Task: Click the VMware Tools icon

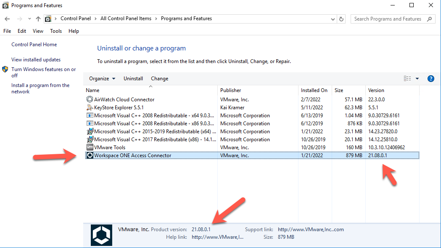Action: (x=90, y=148)
